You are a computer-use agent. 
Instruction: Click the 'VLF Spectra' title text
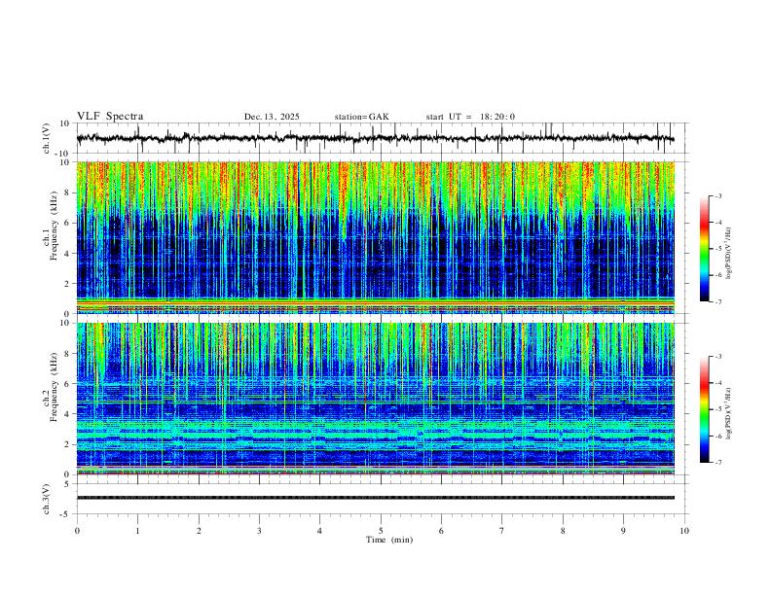(x=110, y=117)
